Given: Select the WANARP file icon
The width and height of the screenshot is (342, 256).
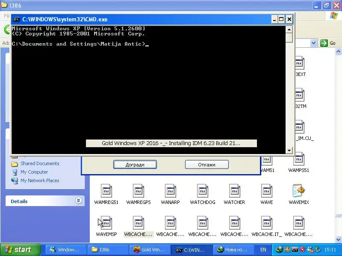Looking at the screenshot, I should click(170, 191).
